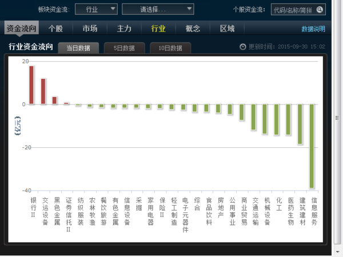Select the 行业 navigation tab
The image size is (343, 257).
[158, 29]
